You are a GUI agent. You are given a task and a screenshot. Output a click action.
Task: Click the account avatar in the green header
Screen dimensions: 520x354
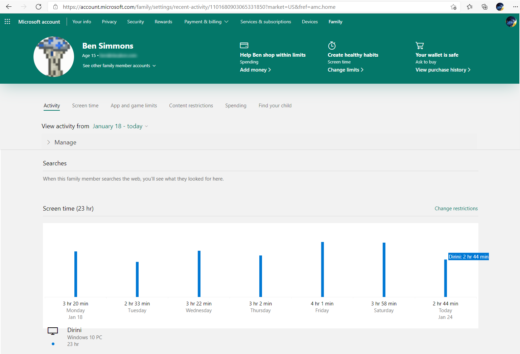[511, 22]
